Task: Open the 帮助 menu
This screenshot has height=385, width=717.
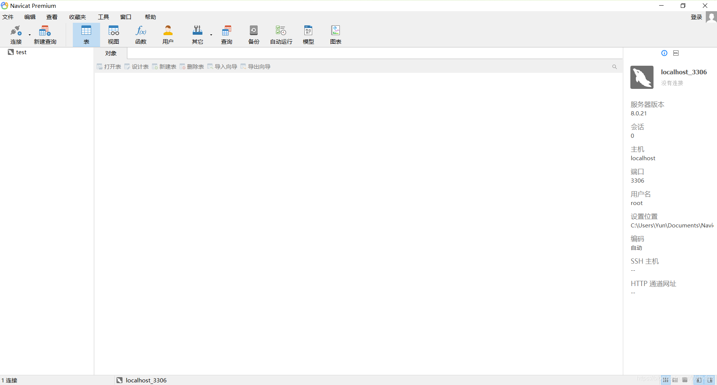Action: [150, 17]
